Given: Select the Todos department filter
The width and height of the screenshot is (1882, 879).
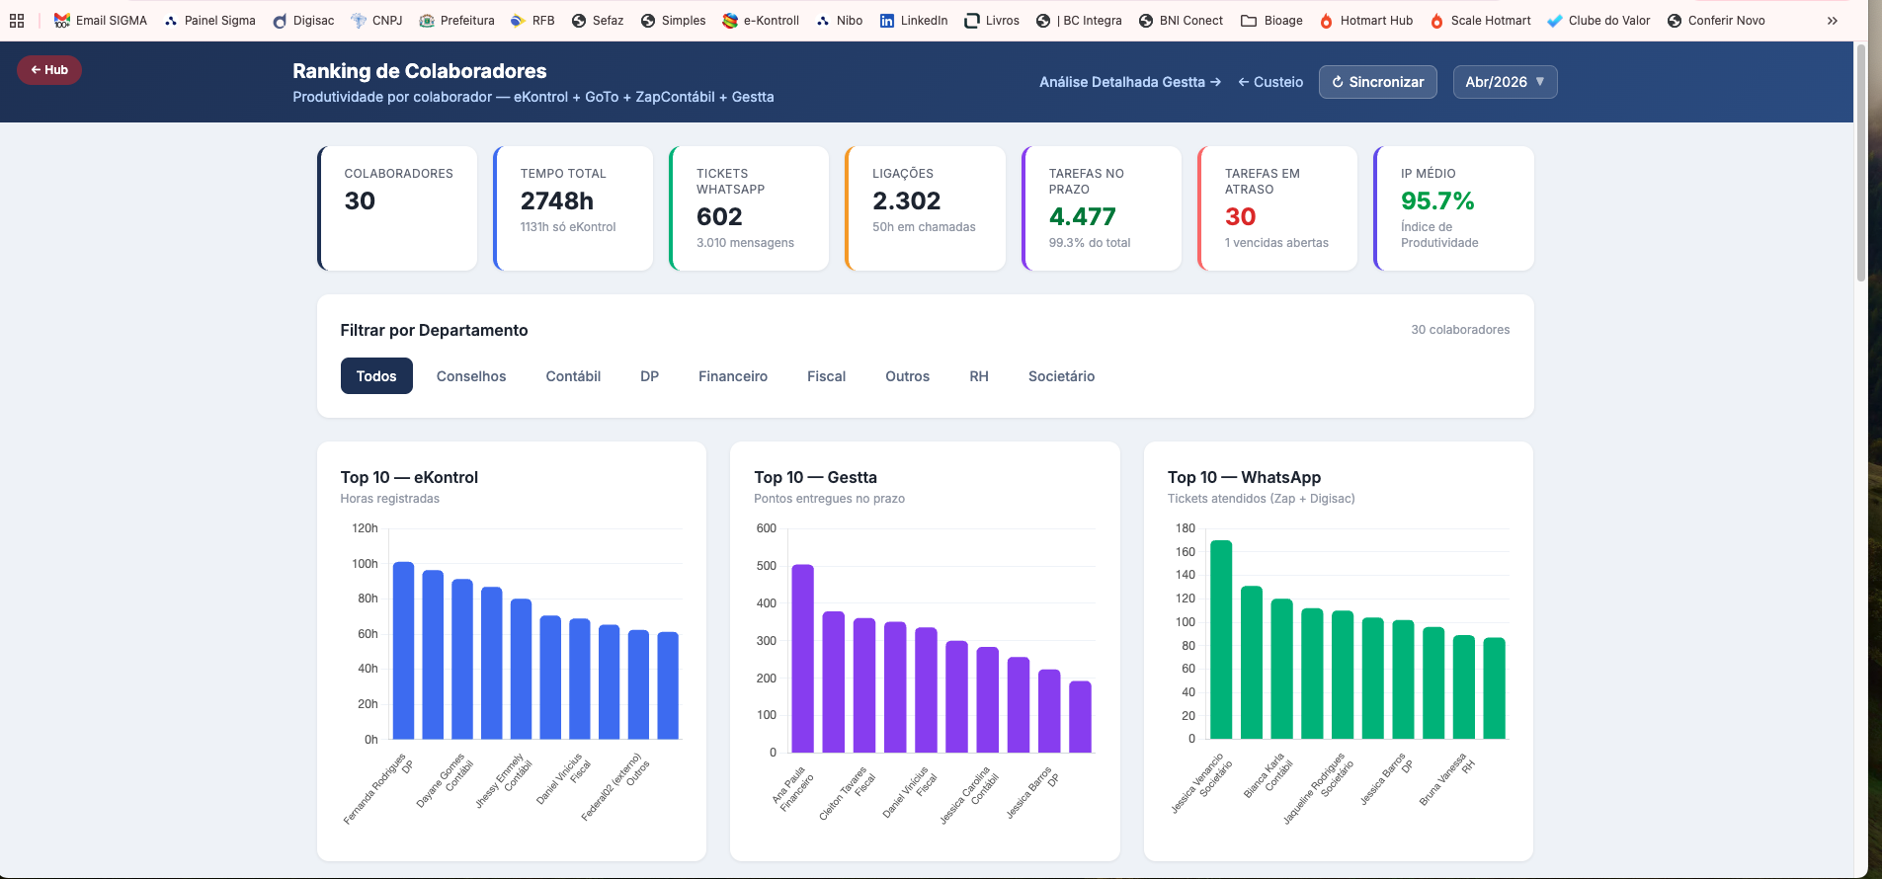Looking at the screenshot, I should (376, 376).
